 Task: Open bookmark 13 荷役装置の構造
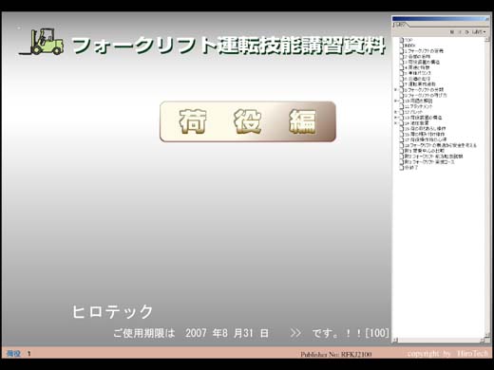point(423,118)
